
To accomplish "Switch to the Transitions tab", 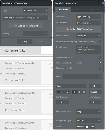I will pos(94,10).
